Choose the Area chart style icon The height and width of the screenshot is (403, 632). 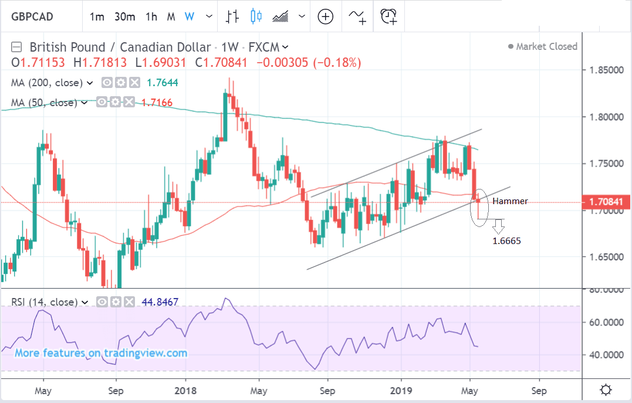point(280,16)
